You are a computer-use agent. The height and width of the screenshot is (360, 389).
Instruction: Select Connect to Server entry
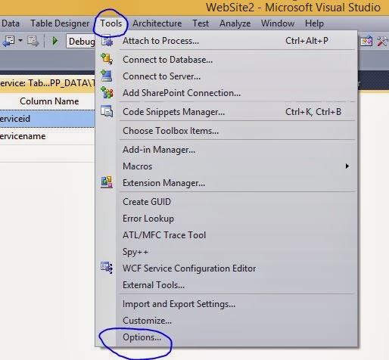pos(226,76)
